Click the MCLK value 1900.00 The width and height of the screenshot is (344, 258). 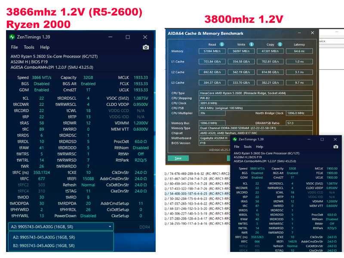click(x=332, y=169)
